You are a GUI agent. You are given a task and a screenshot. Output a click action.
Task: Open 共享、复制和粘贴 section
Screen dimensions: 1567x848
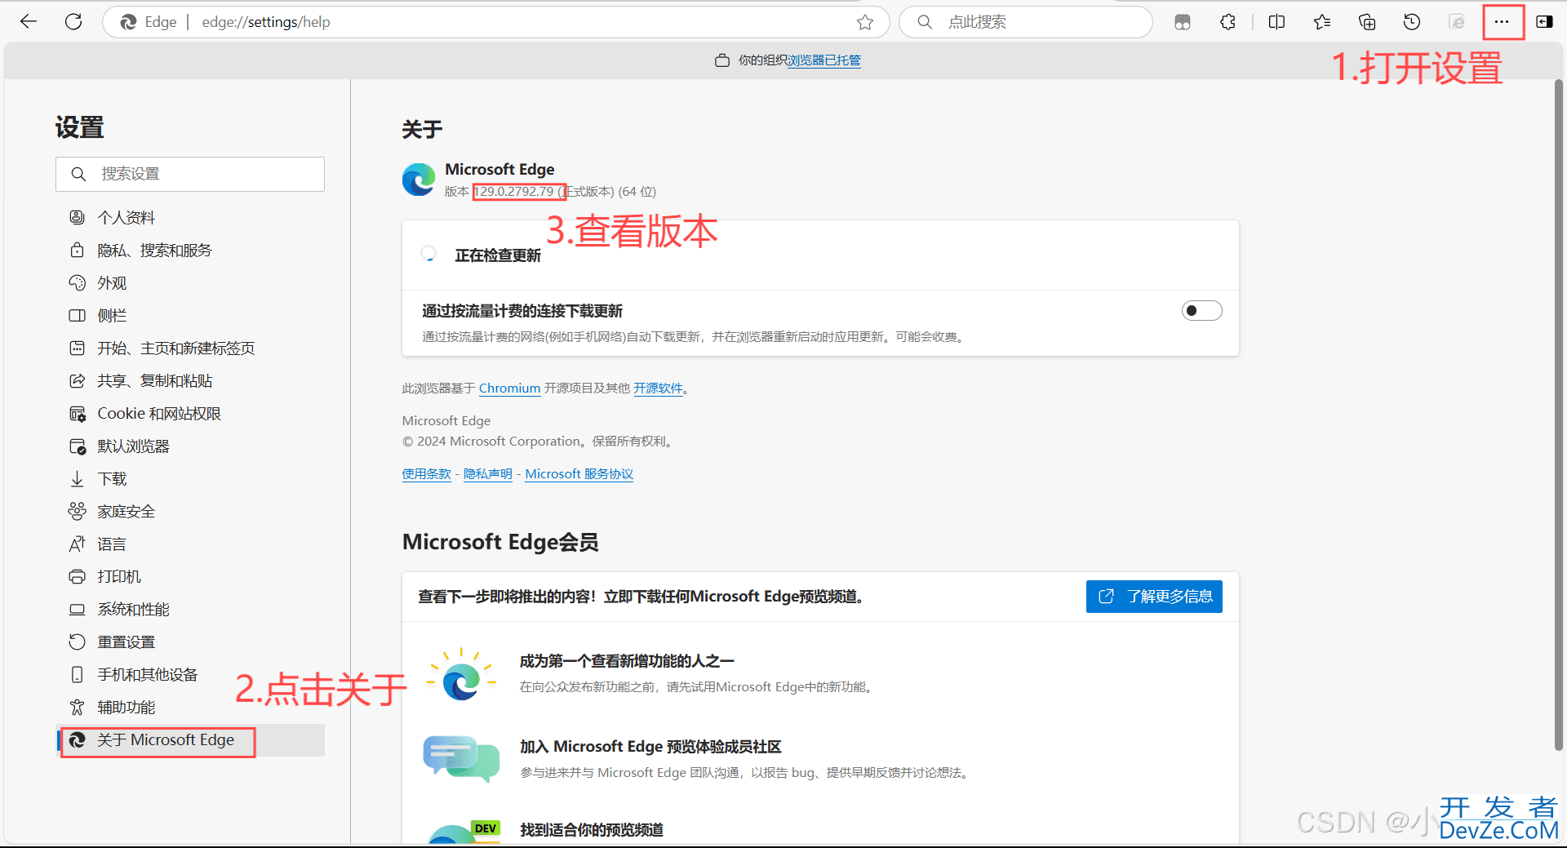coord(190,381)
